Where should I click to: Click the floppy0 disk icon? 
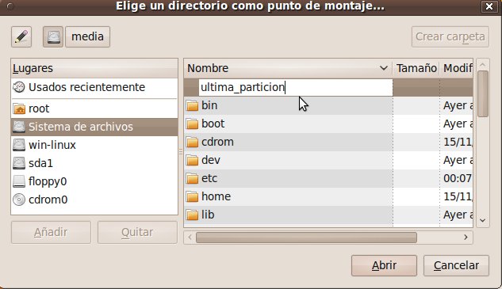[19, 181]
